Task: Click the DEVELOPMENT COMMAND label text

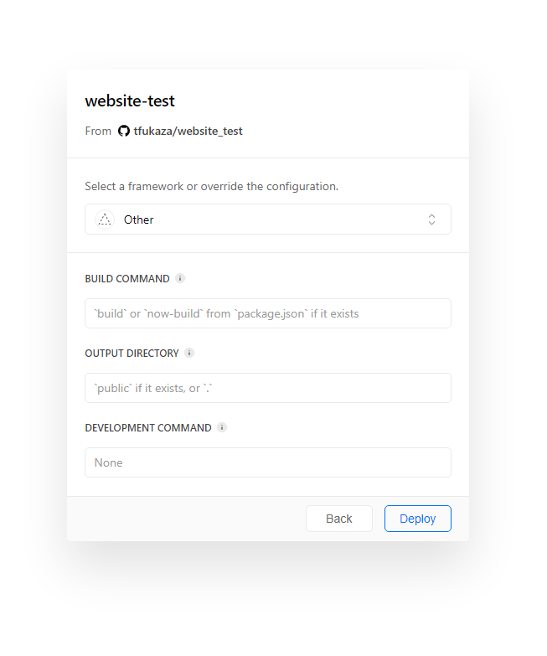Action: point(148,427)
